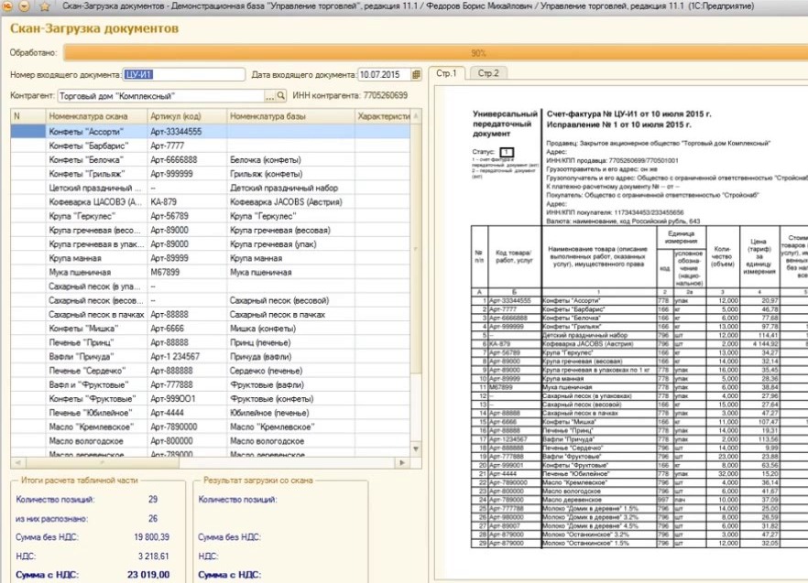808x583 pixels.
Task: Click cell Арт-800000
Action: [x=187, y=441]
